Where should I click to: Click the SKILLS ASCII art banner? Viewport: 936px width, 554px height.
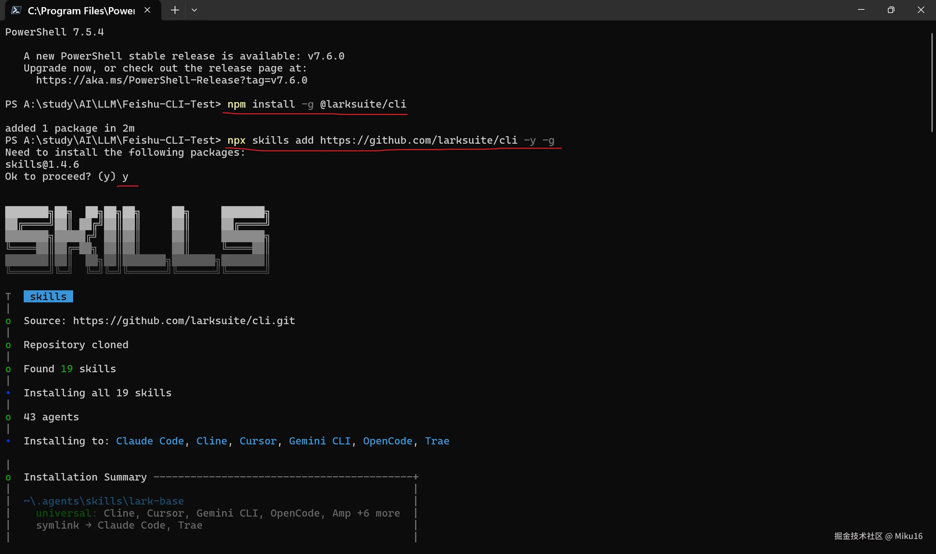click(137, 240)
